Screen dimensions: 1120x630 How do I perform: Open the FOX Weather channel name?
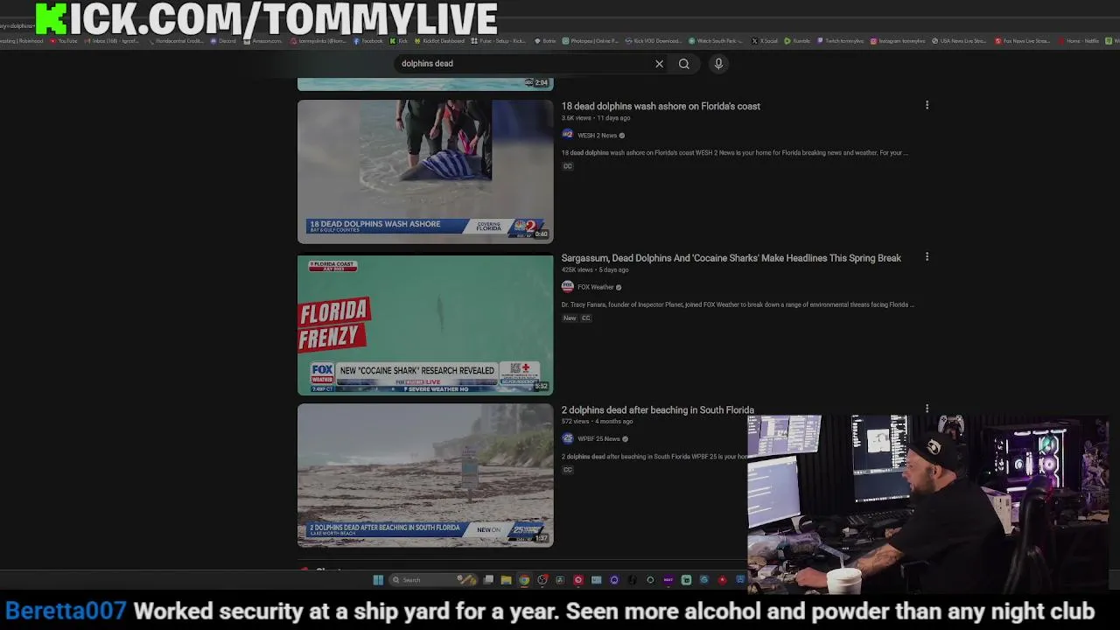(595, 287)
